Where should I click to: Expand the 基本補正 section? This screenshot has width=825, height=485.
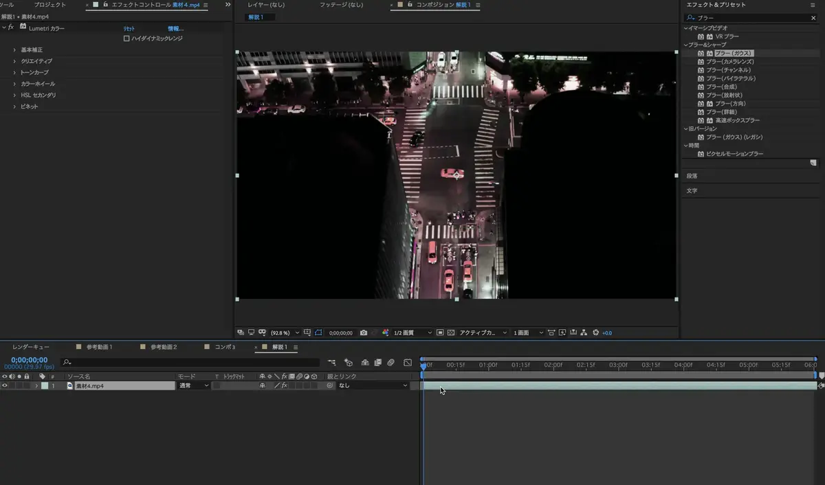click(x=14, y=50)
